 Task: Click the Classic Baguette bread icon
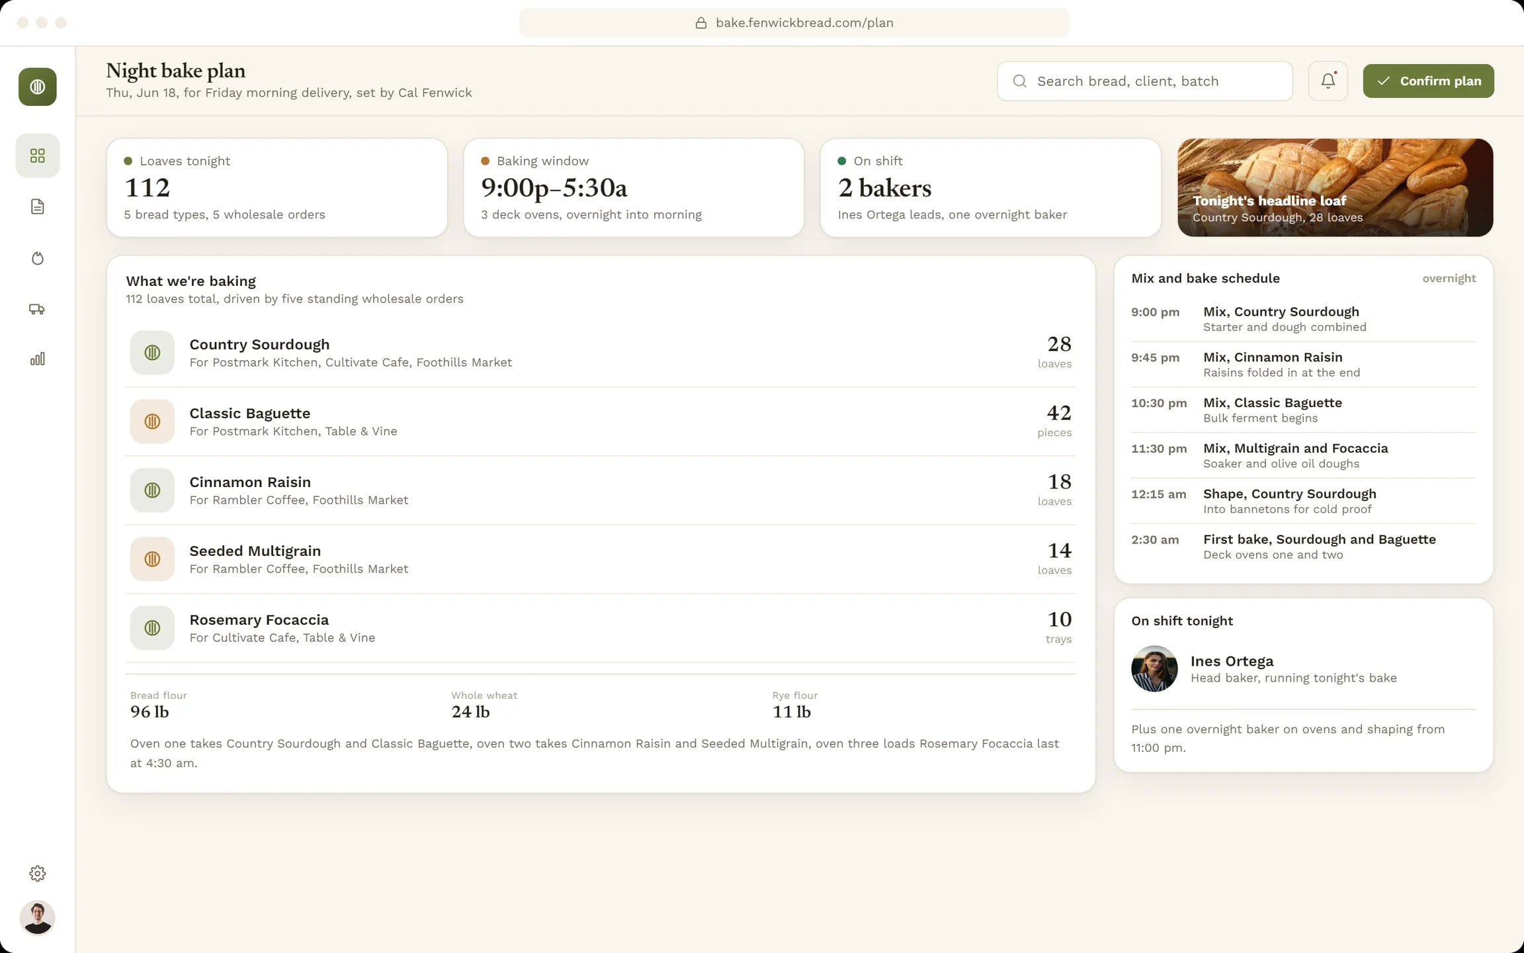point(152,422)
